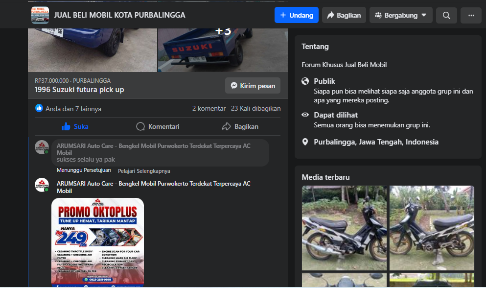Image resolution: width=486 pixels, height=288 pixels.
Task: Click the 'Media terbaru' heading
Action: pyautogui.click(x=325, y=177)
